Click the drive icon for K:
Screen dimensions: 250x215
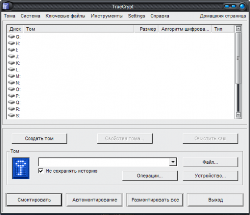pyautogui.click(x=11, y=63)
